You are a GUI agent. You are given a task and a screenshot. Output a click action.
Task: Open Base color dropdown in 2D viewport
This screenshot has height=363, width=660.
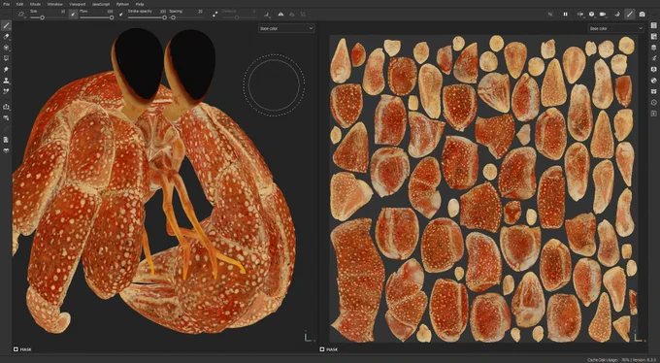click(x=615, y=28)
